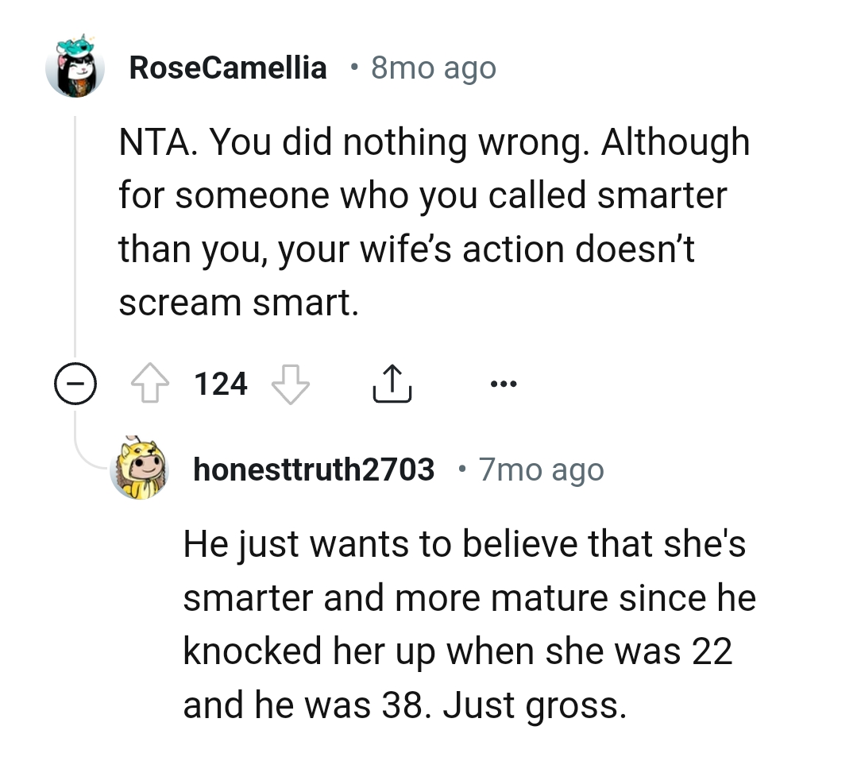Downvote RoseCamellia's comment
857x761 pixels.
(x=289, y=384)
